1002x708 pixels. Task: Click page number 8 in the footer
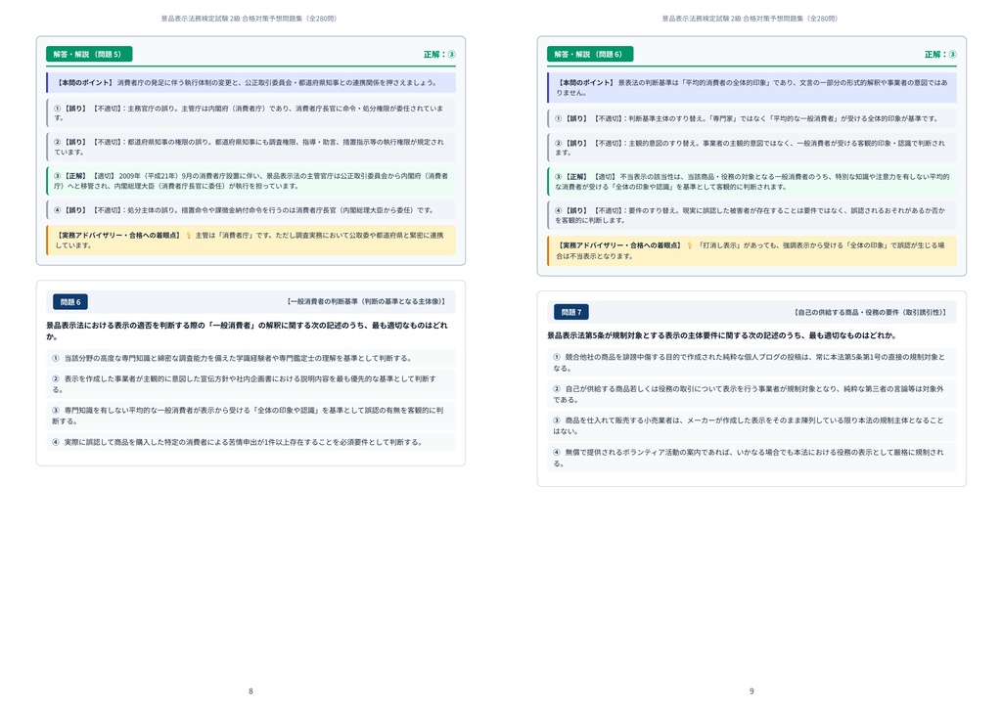(x=250, y=690)
